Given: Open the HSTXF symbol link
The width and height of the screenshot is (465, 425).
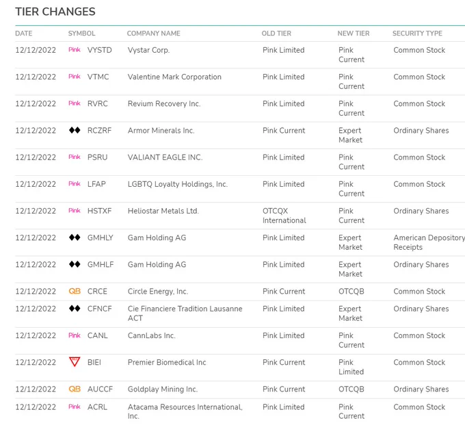Looking at the screenshot, I should point(99,211).
